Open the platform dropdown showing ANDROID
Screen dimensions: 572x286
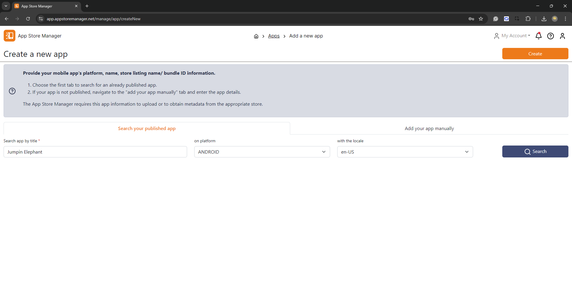[262, 152]
